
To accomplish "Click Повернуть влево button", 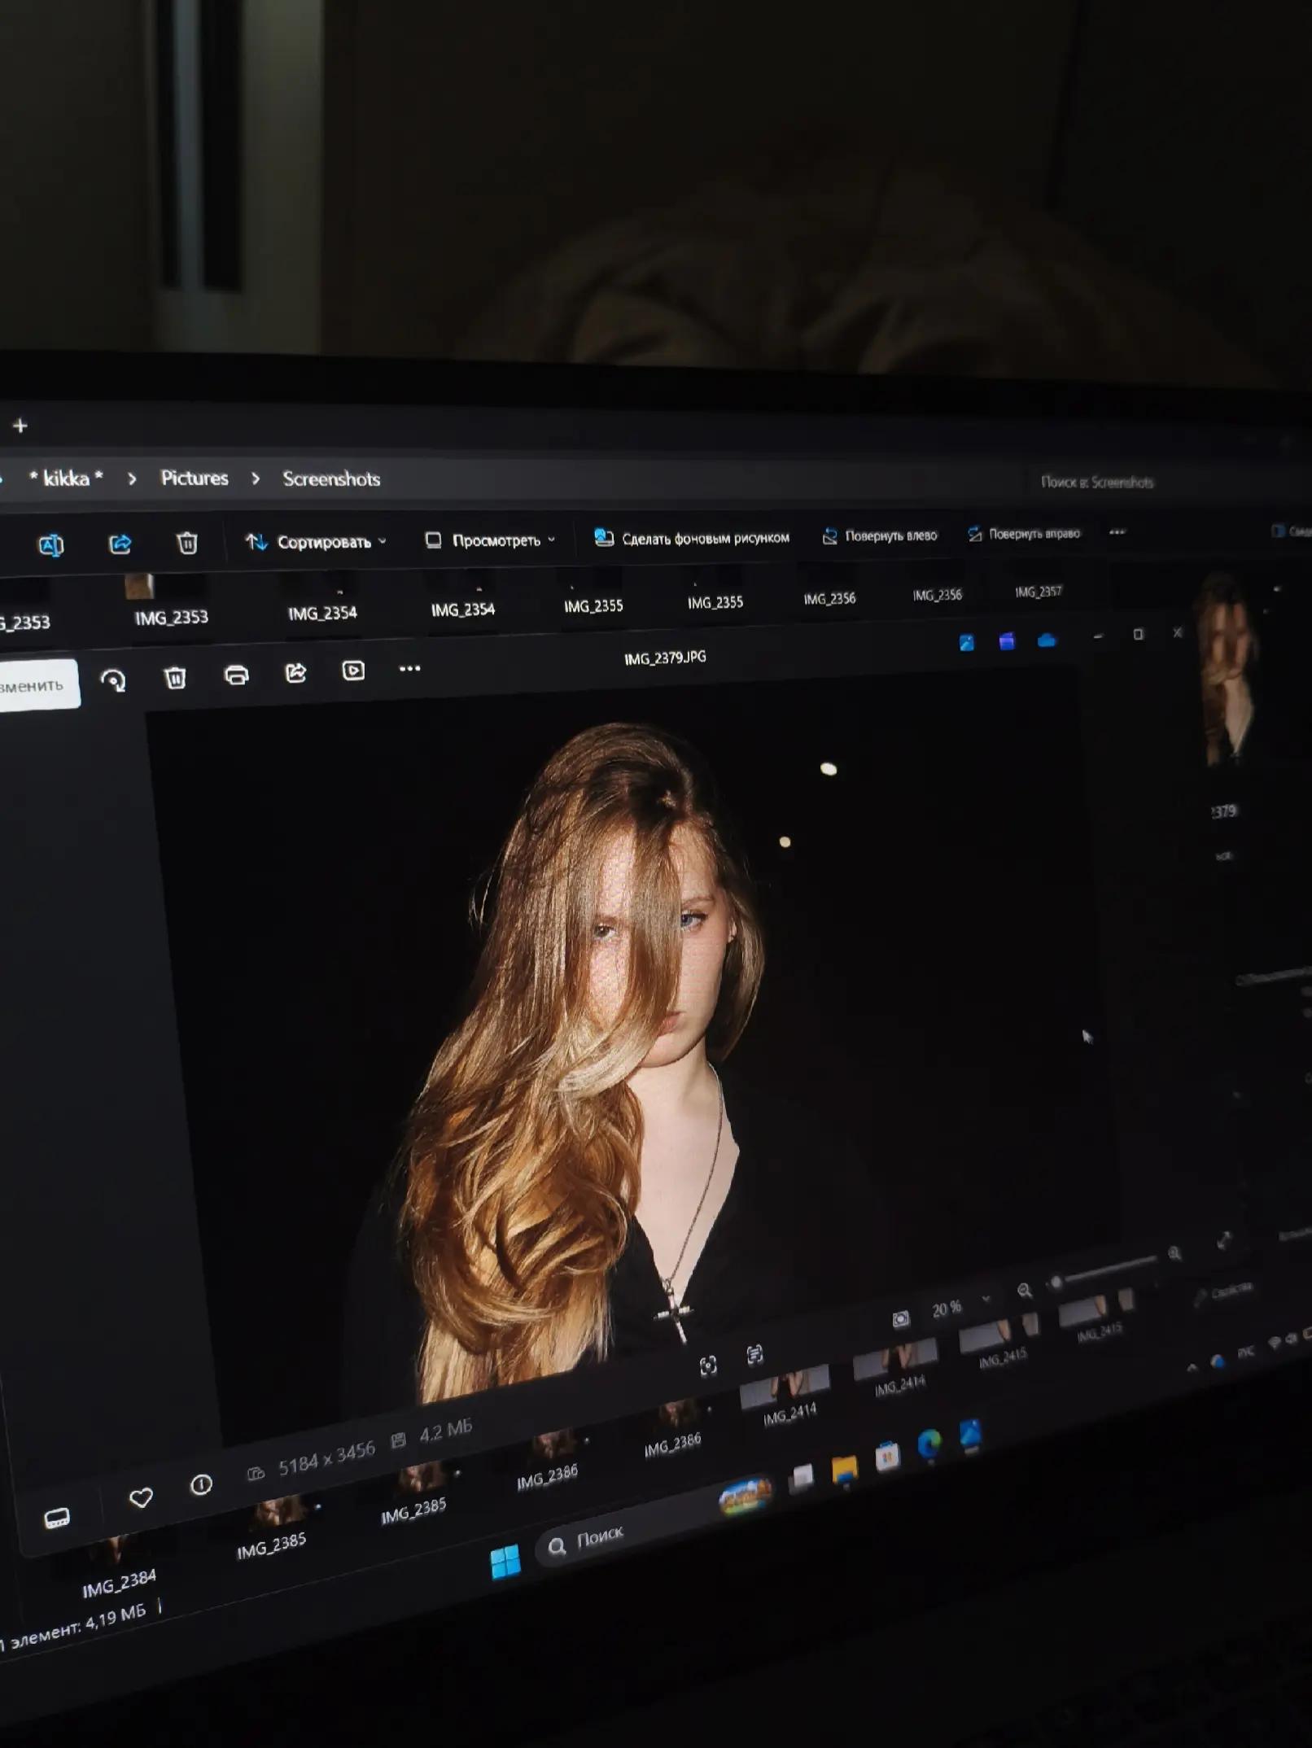I will coord(880,535).
